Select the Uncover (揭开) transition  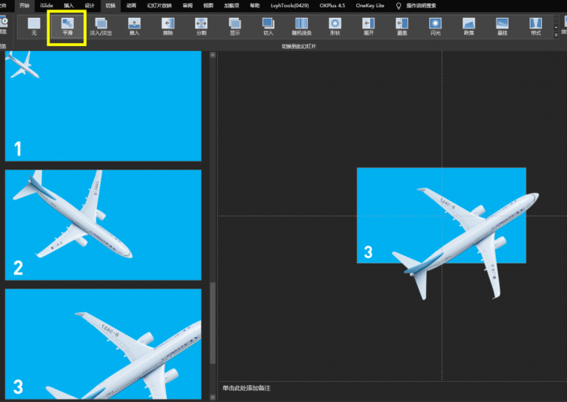coord(369,27)
